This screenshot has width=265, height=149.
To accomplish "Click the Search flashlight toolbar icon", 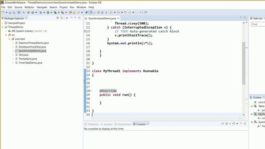I will 79,12.
